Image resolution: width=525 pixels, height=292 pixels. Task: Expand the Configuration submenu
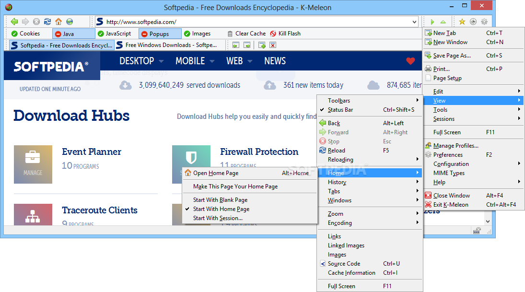(474, 164)
